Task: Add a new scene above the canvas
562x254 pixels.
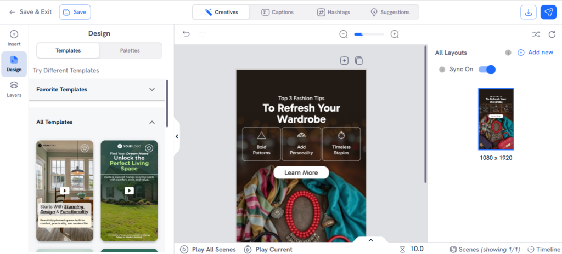Action: [x=344, y=60]
